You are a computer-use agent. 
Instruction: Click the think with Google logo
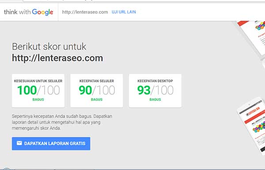point(29,12)
